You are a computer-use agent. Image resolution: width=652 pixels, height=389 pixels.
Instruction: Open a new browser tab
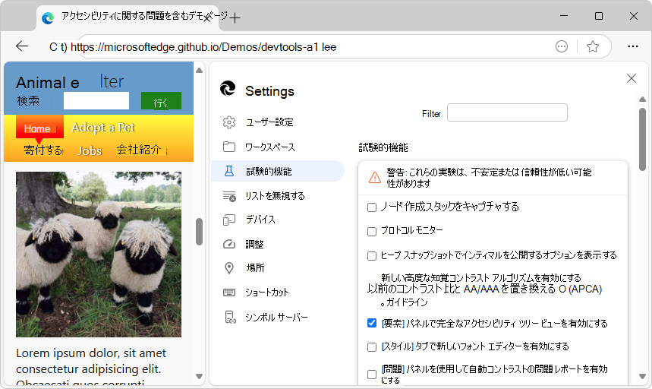coord(235,17)
